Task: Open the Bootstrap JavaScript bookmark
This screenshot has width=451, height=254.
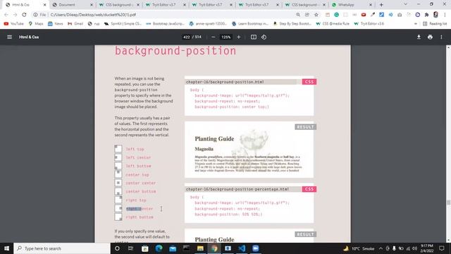Action: pos(166,23)
